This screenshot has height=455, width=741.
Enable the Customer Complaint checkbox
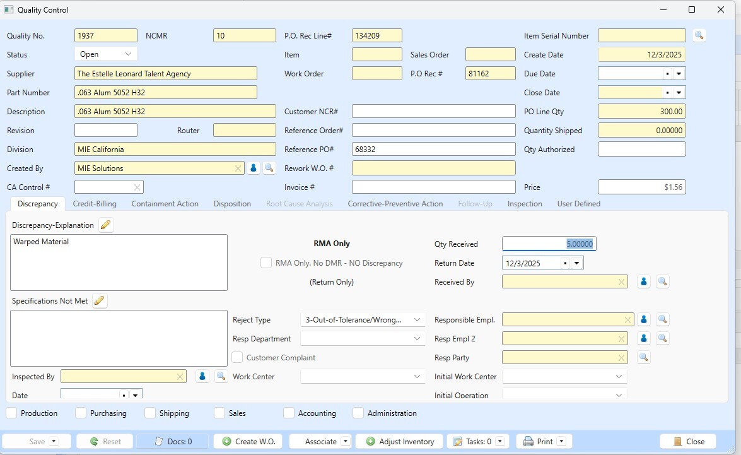[236, 357]
